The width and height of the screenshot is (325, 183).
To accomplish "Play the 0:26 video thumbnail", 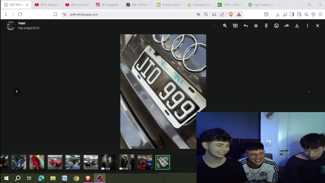I will coord(127,162).
